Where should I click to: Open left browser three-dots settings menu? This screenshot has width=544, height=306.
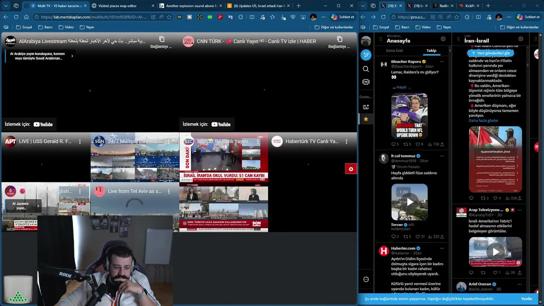click(x=323, y=17)
